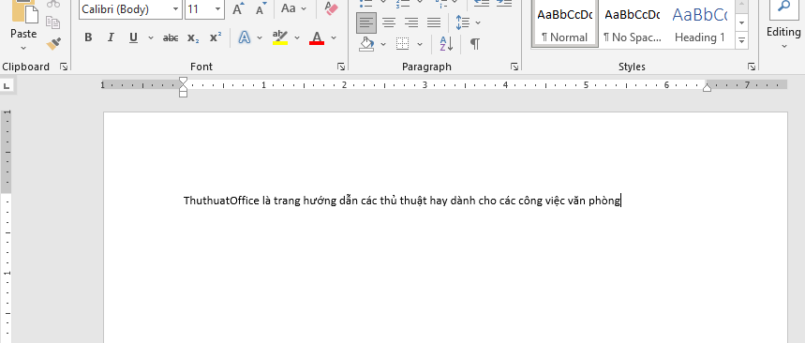
Task: Clear all formatting with eraser icon
Action: pos(332,8)
